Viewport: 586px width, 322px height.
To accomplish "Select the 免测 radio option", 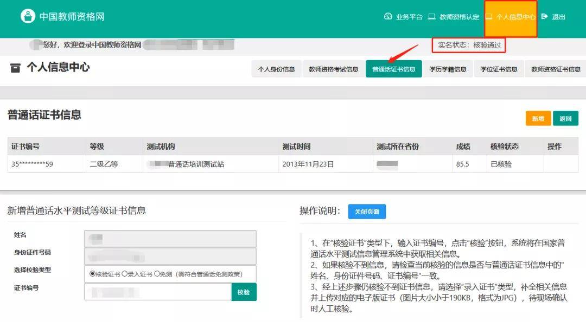I will (157, 274).
